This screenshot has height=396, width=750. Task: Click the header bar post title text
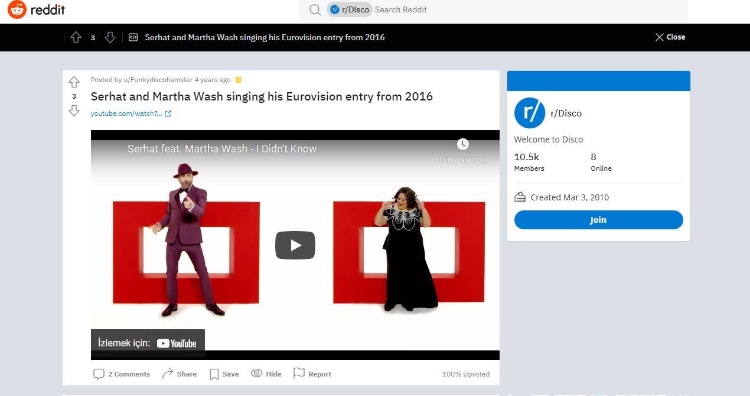coord(265,37)
